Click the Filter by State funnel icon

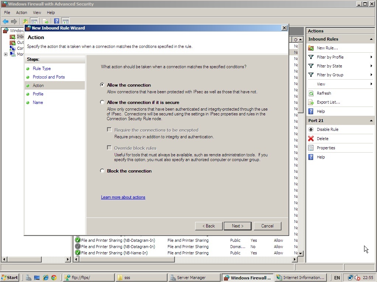[x=311, y=66]
